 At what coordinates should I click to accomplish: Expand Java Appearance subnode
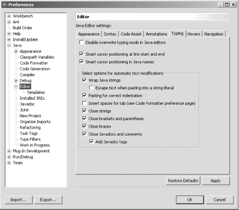pos(16,51)
